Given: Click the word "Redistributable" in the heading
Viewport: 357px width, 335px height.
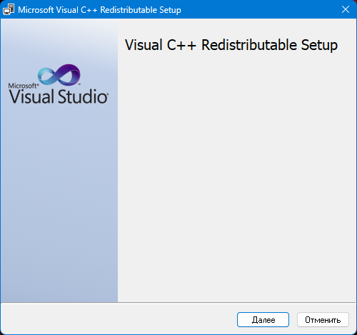Looking at the screenshot, I should pyautogui.click(x=249, y=45).
